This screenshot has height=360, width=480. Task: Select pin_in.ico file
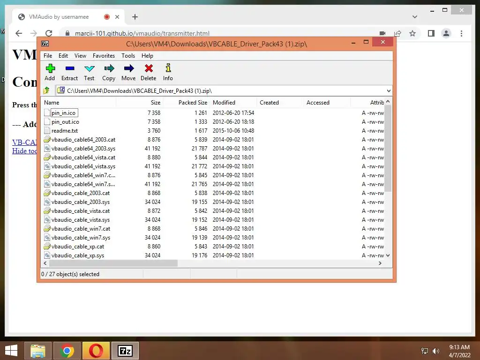click(63, 113)
